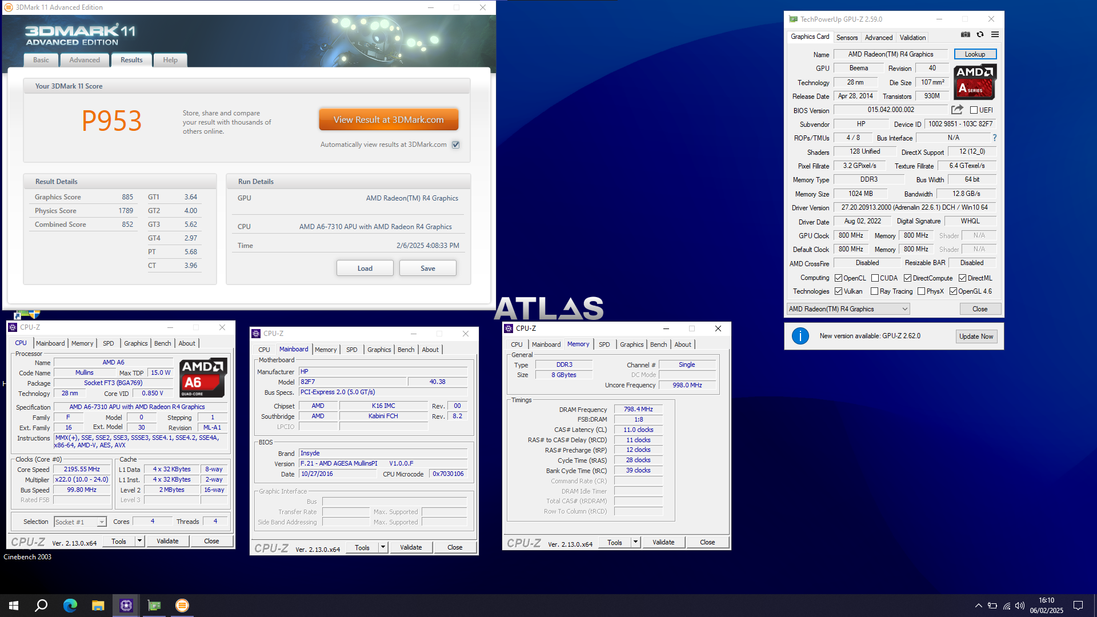Click Update Now in GPU-Z notice
Screen dimensions: 1097x617
976,336
